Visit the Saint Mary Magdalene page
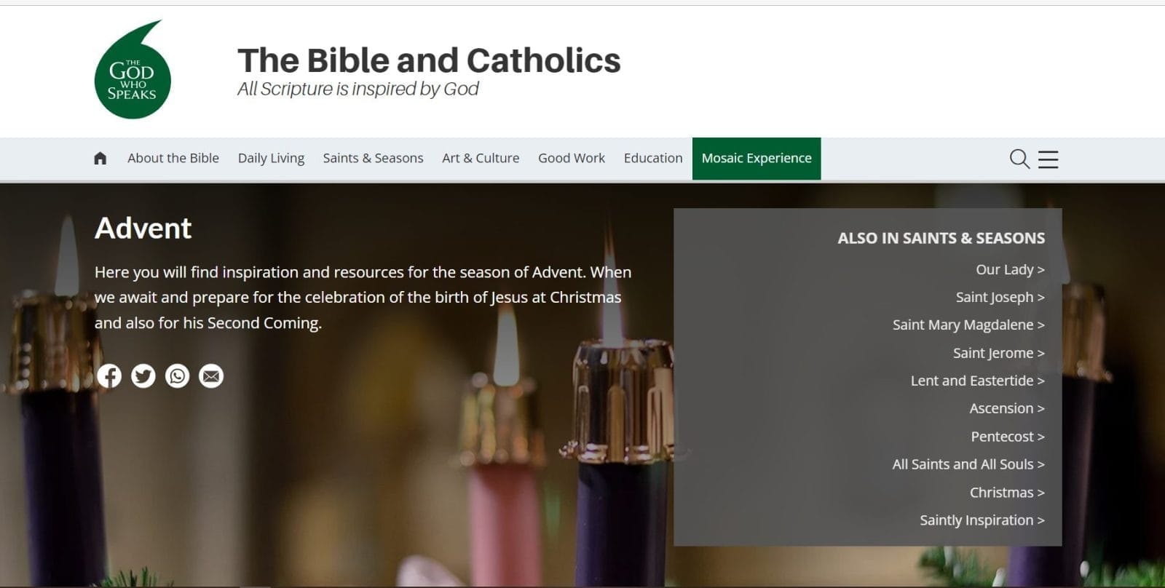This screenshot has width=1165, height=588. click(968, 325)
